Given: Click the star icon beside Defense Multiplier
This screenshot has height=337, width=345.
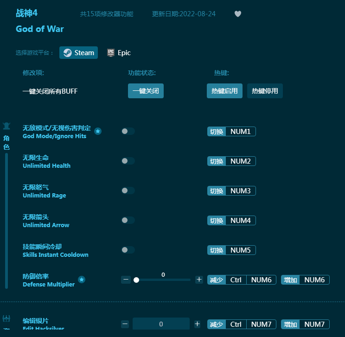Looking at the screenshot, I should click(x=82, y=280).
